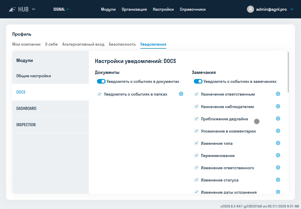The image size is (301, 209).
Task: Open gear settings for Назначение ответственным
Action: click(278, 94)
